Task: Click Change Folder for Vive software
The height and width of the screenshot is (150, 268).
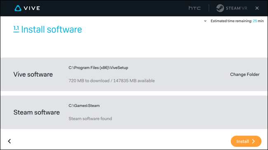Action: pyautogui.click(x=245, y=75)
